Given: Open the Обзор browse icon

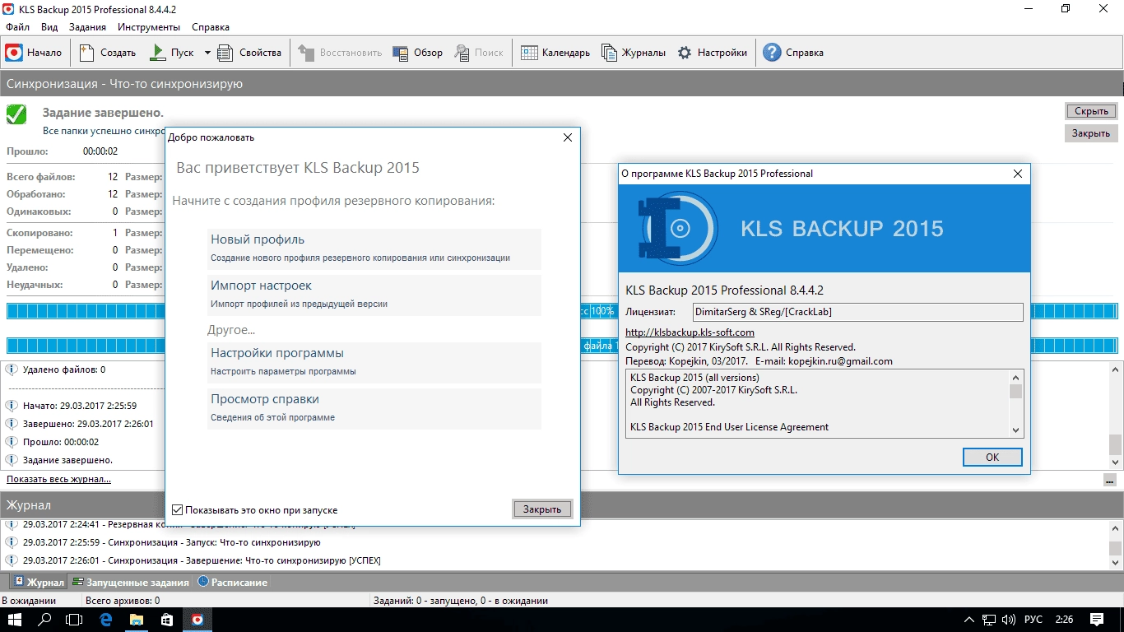Looking at the screenshot, I should (x=401, y=53).
